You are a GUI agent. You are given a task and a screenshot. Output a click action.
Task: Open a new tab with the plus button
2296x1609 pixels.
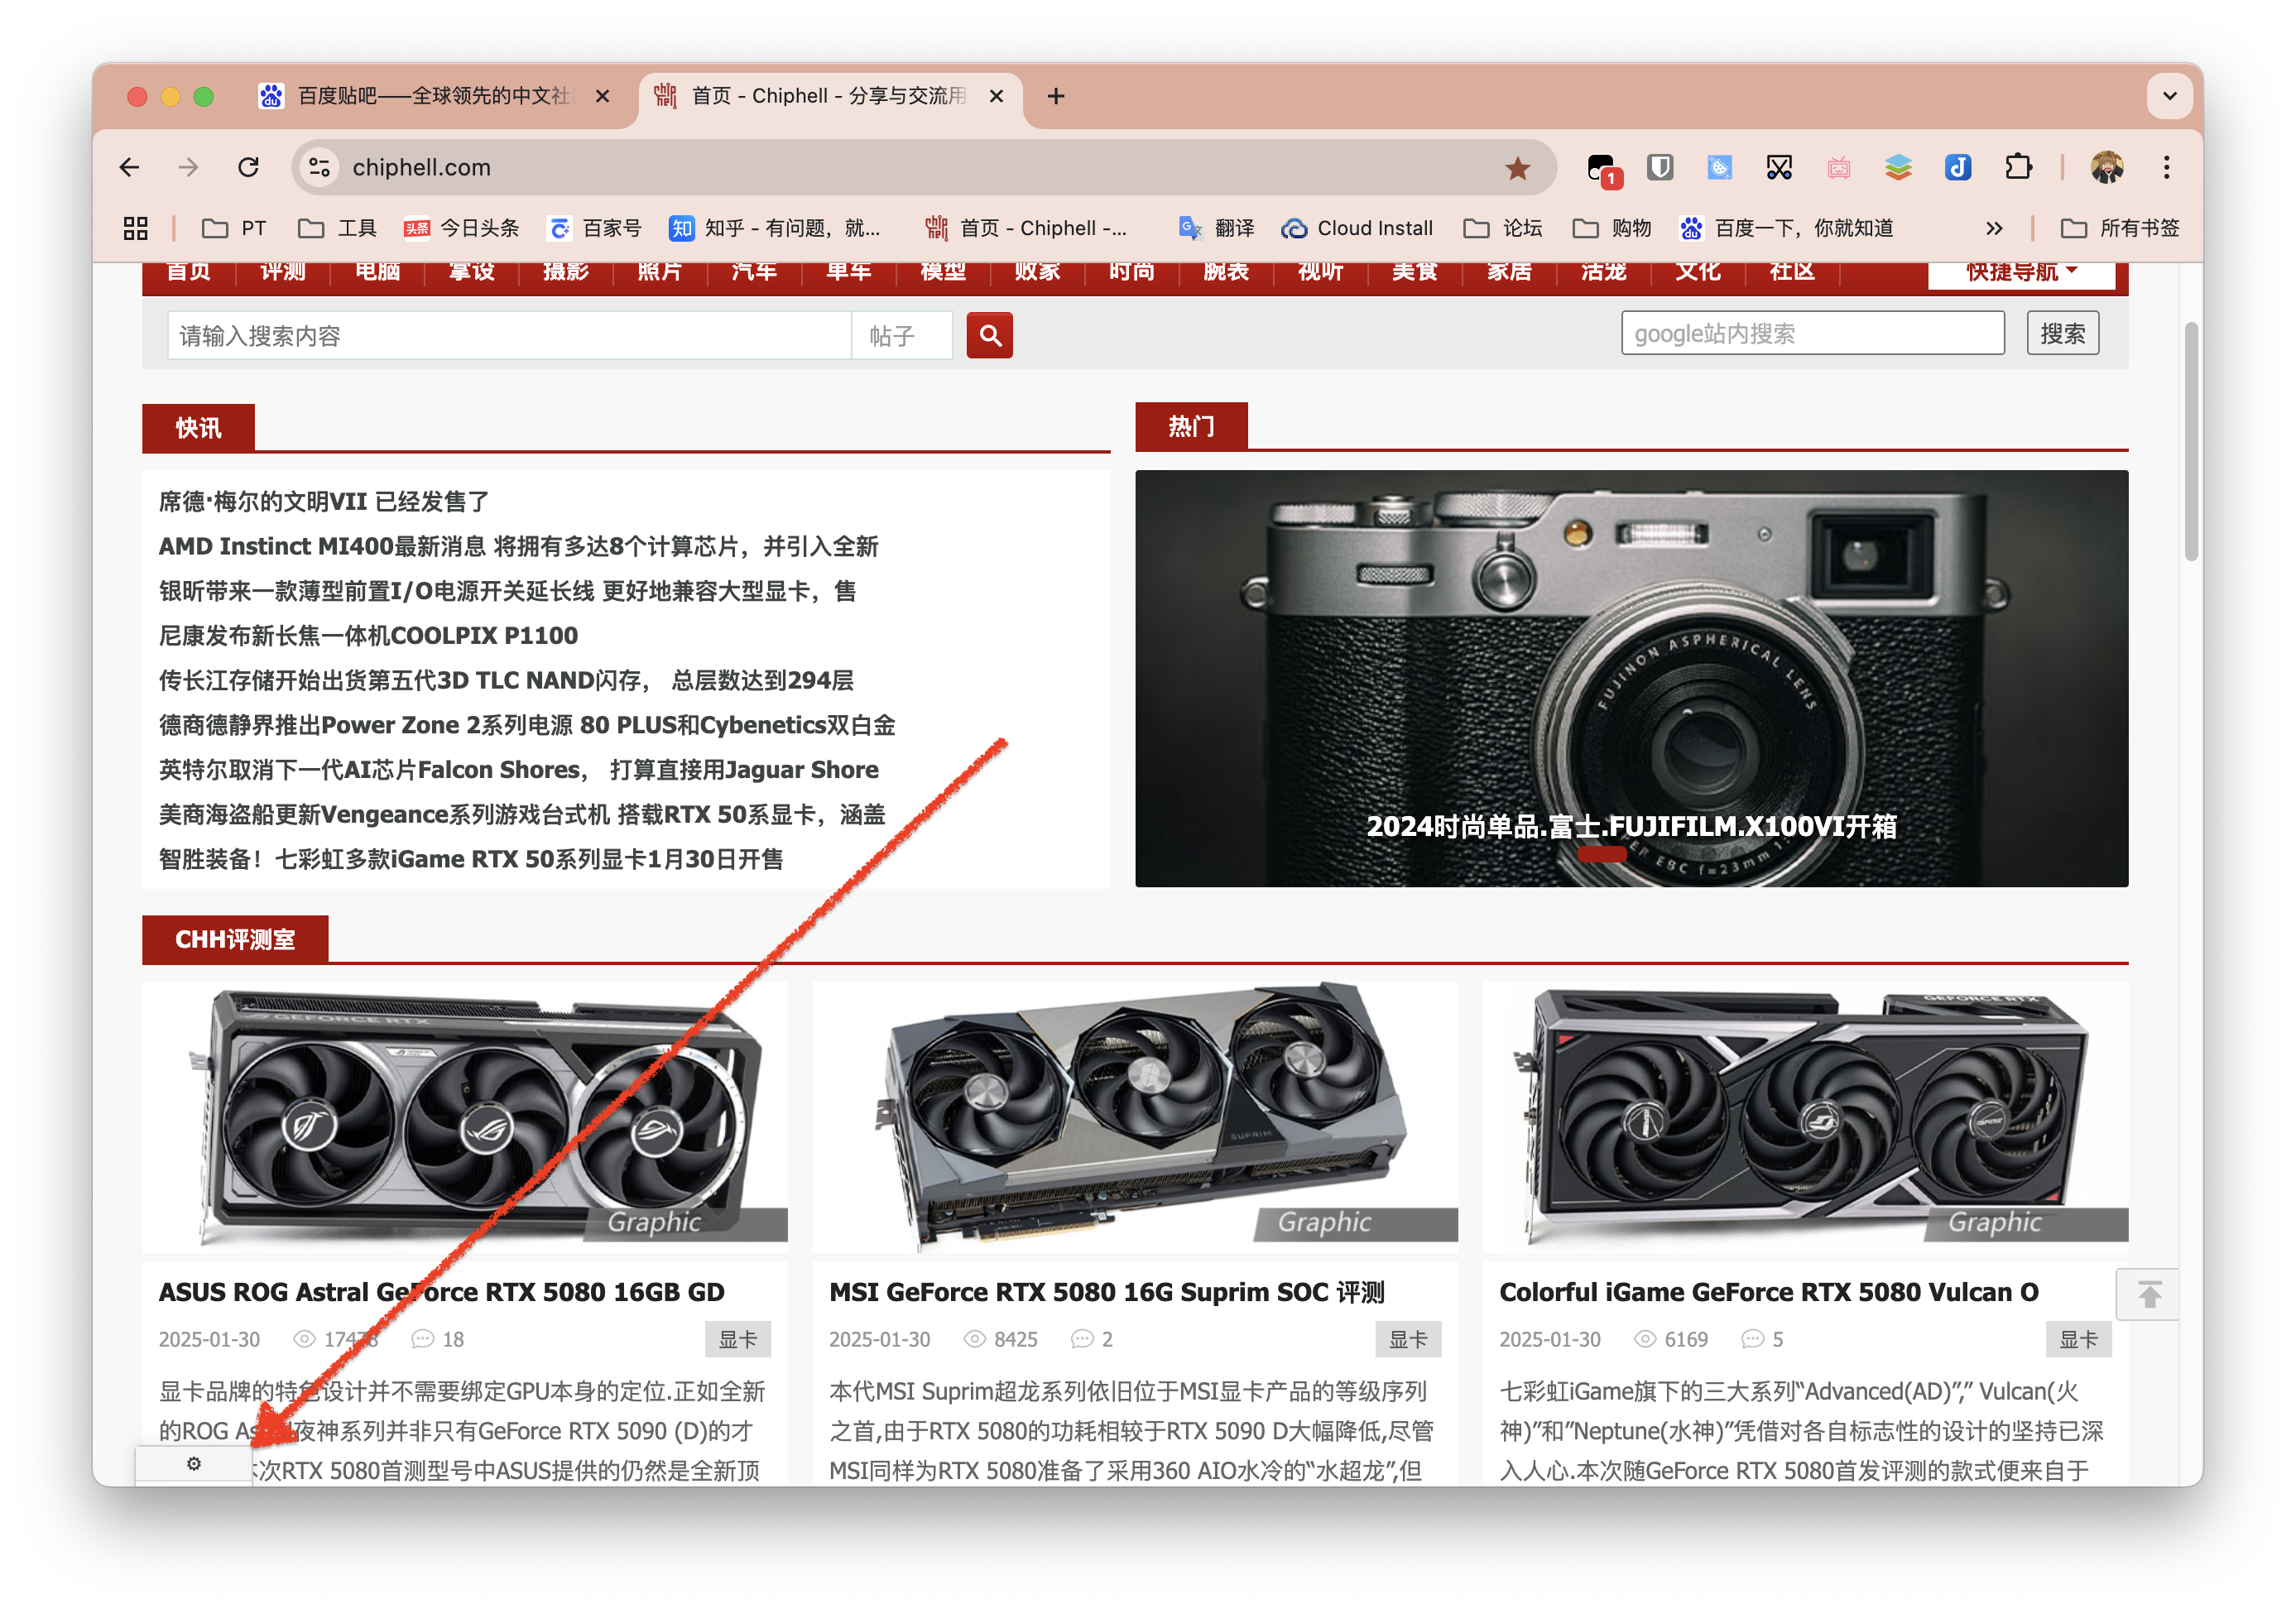(1055, 96)
